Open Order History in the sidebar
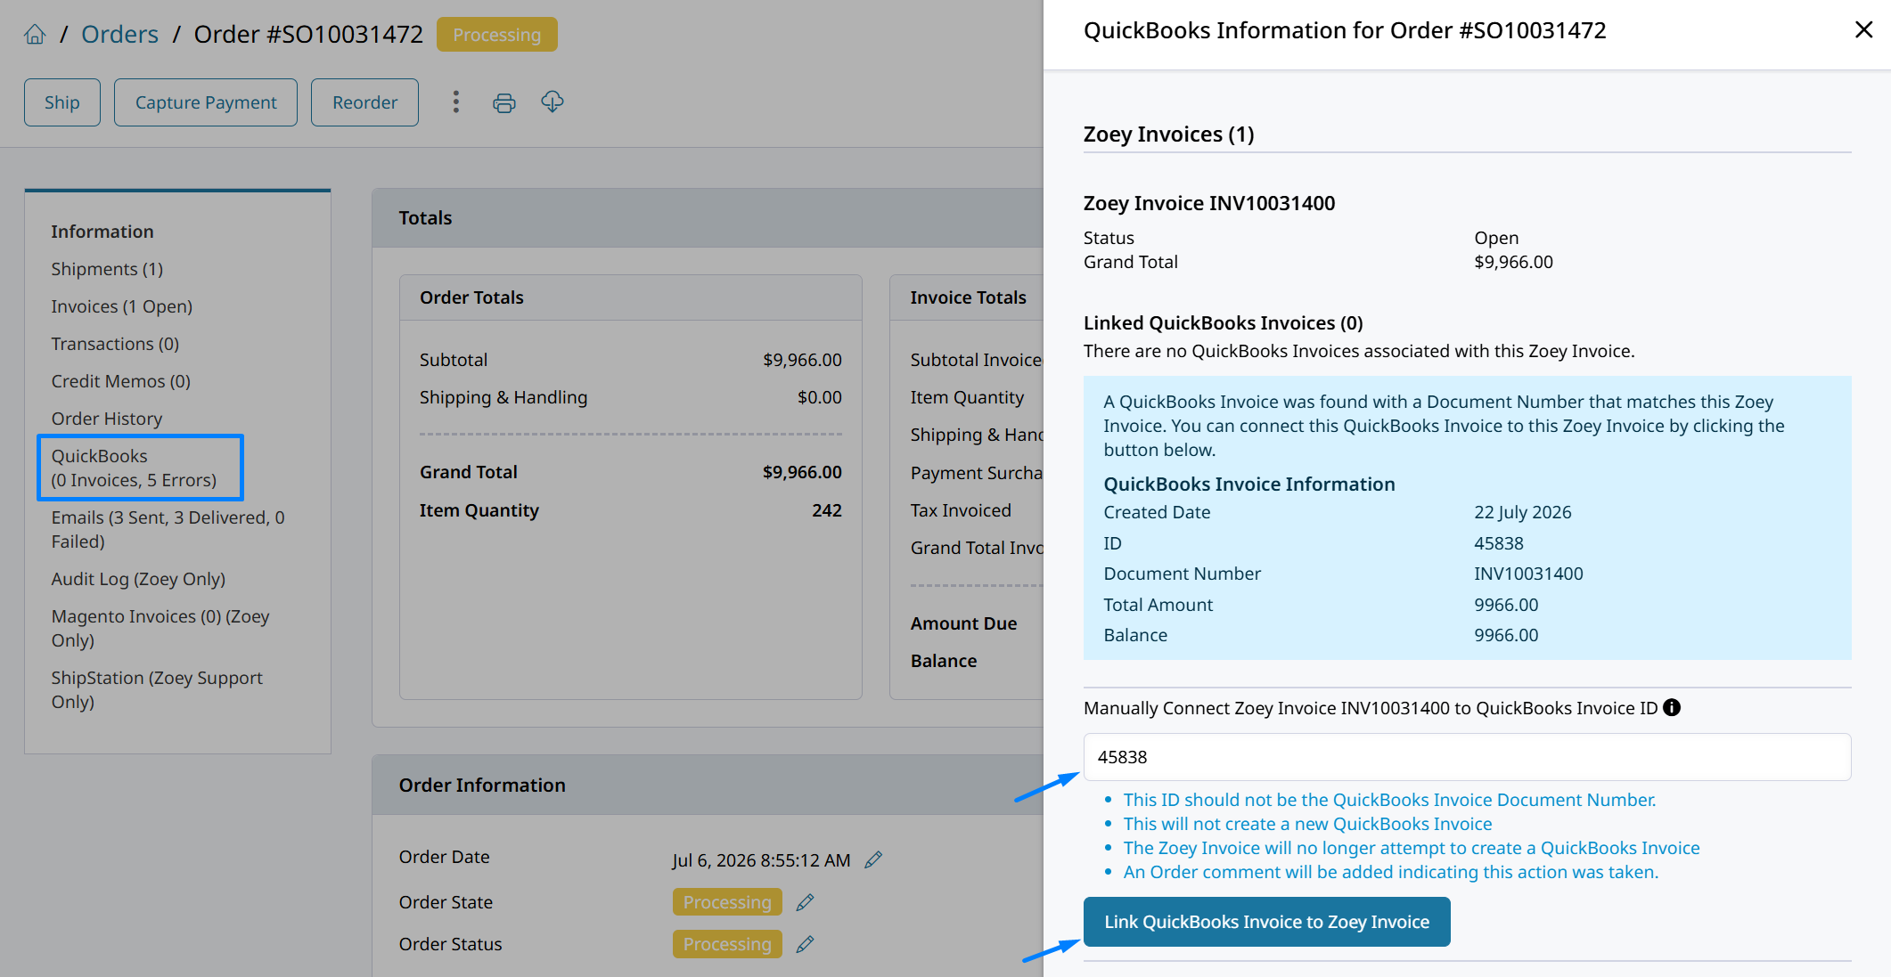The image size is (1891, 977). 107,419
